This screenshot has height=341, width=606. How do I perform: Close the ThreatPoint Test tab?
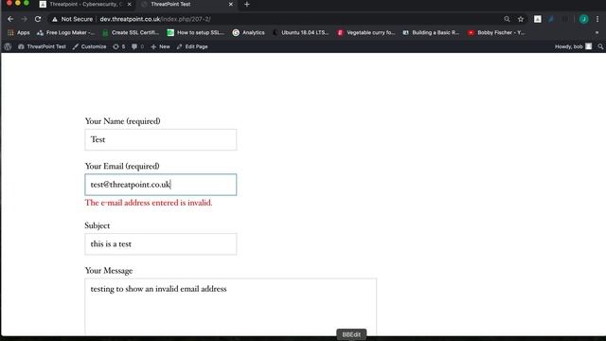click(x=231, y=4)
